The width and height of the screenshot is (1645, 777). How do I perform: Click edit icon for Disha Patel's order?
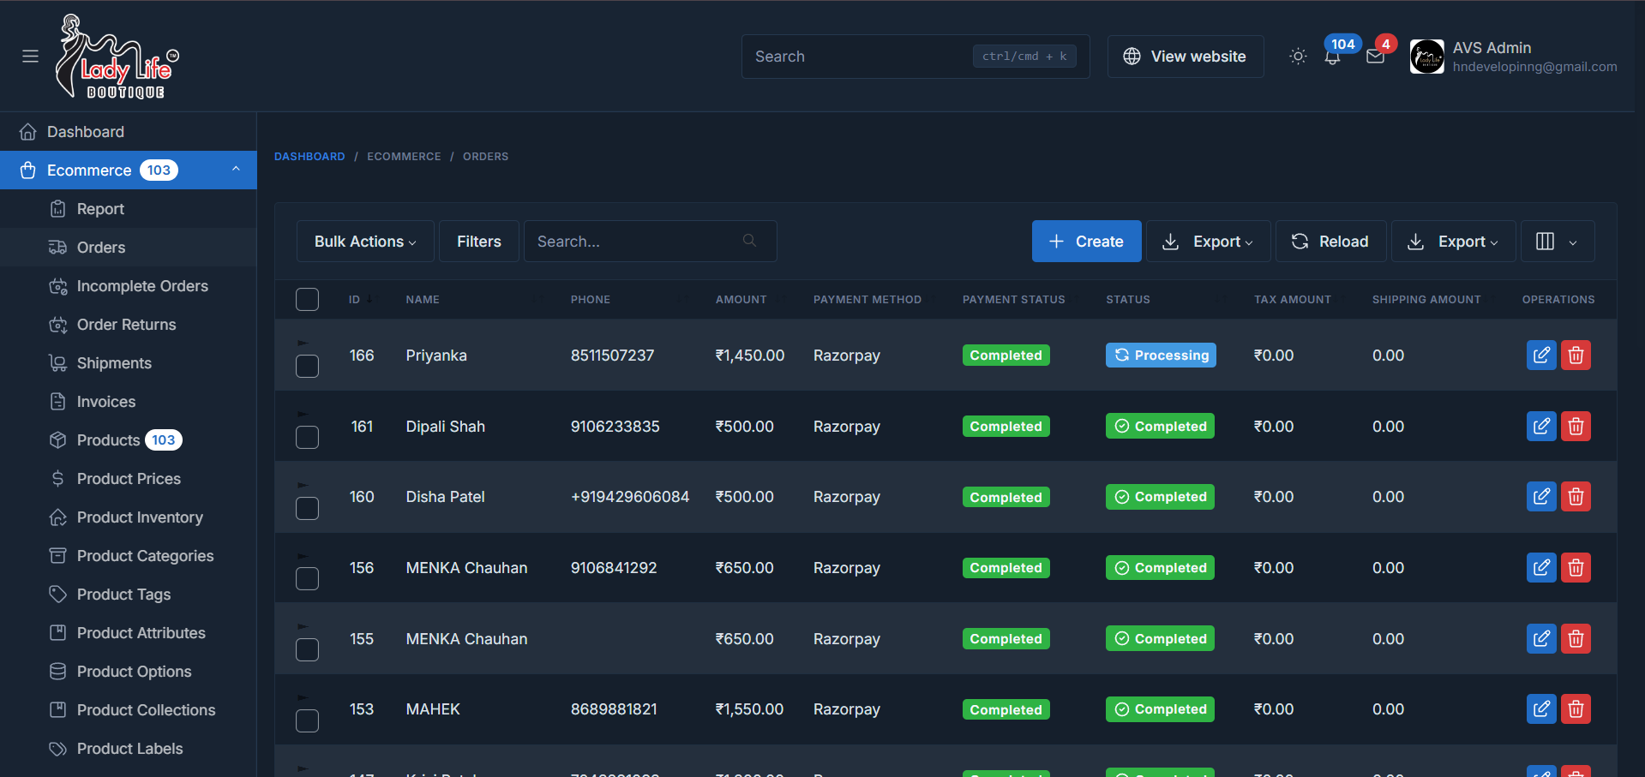point(1540,497)
